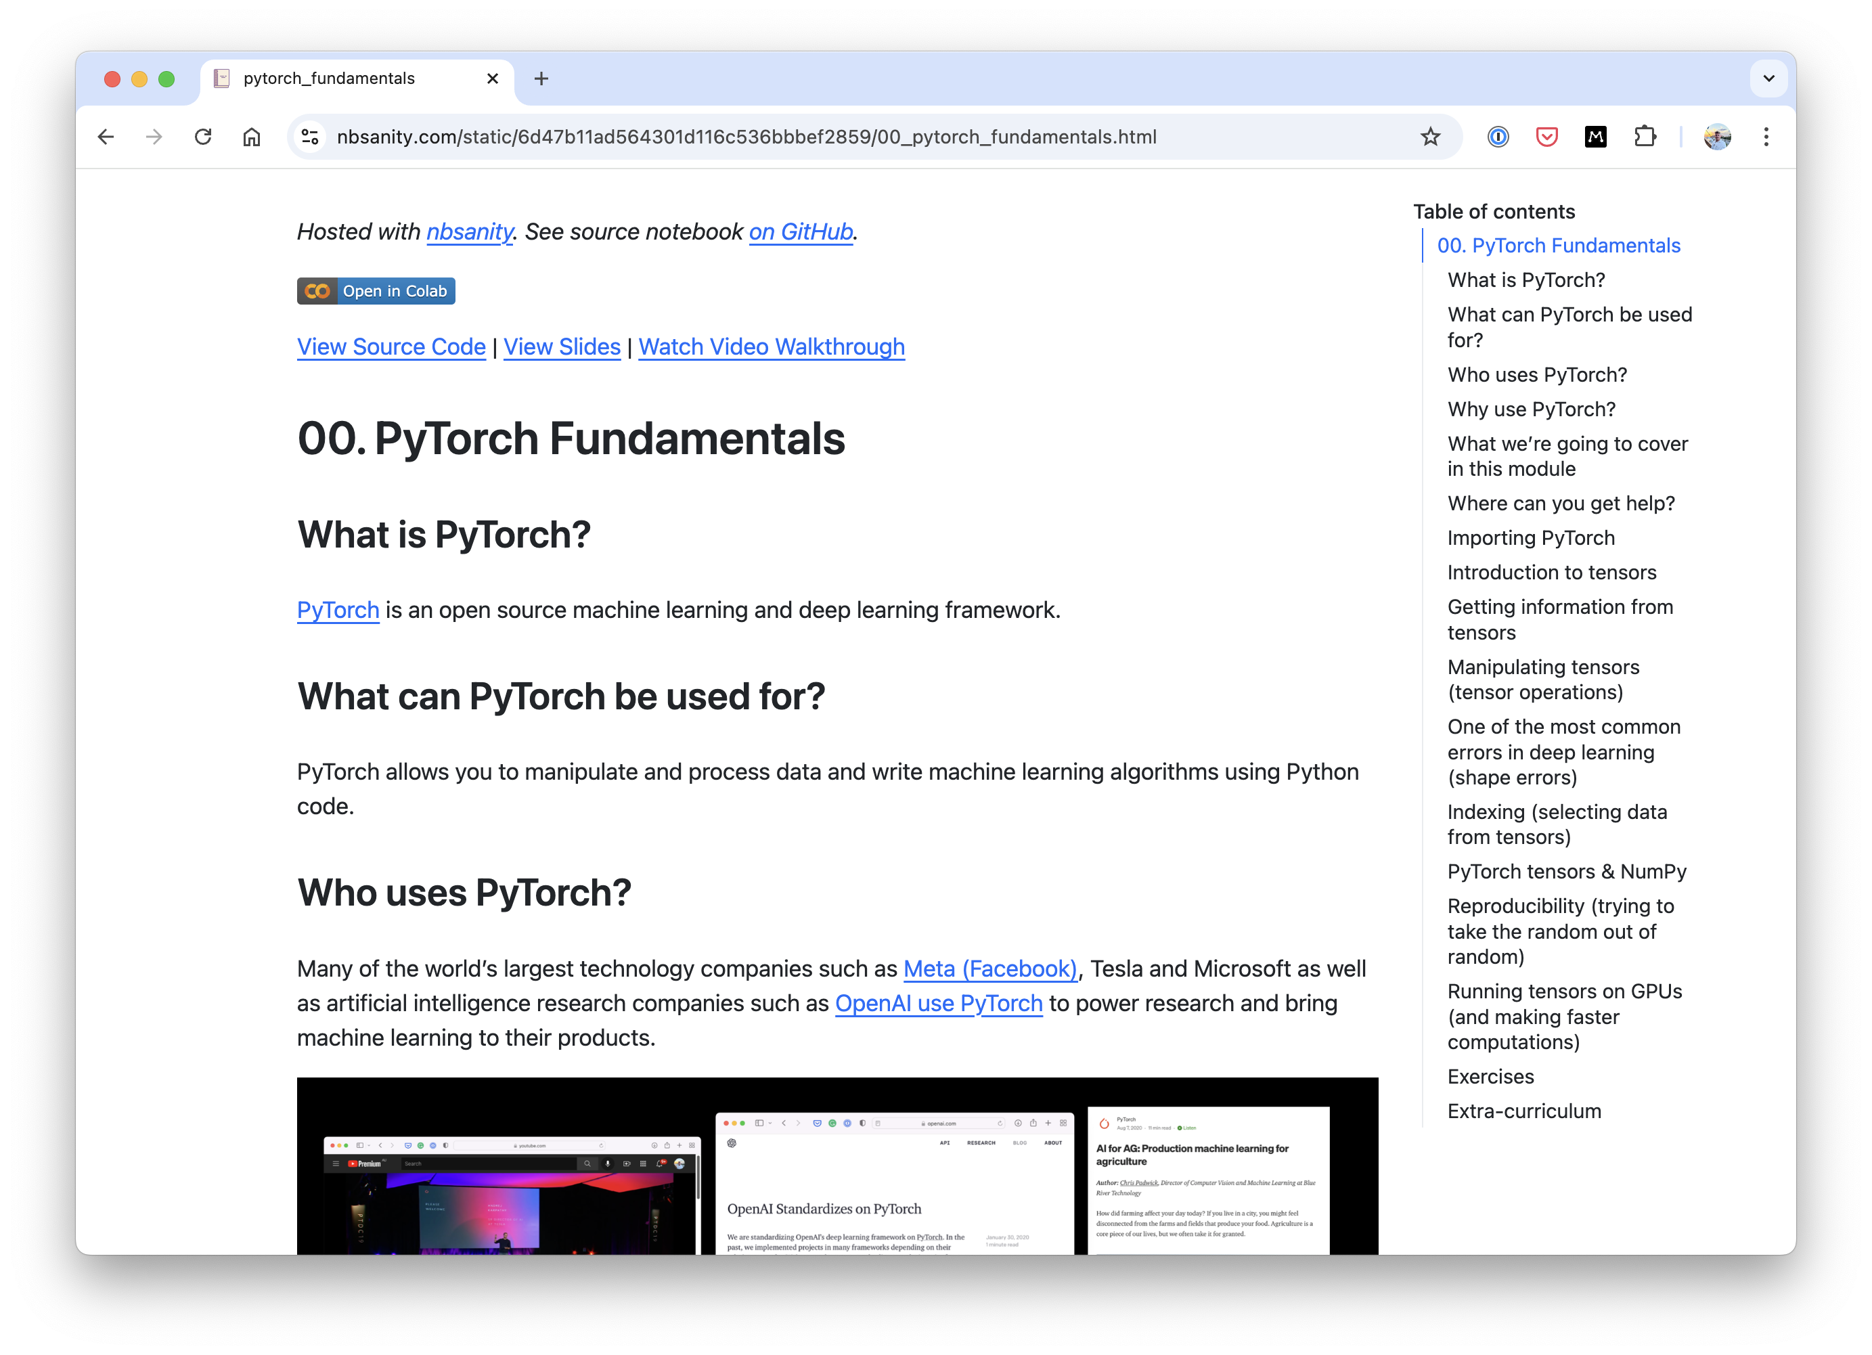Click the Table of contents title
The image size is (1872, 1355).
pyautogui.click(x=1494, y=212)
